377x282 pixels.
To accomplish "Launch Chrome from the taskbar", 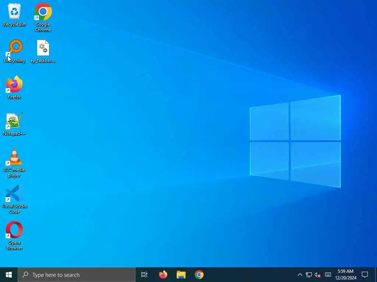I will (x=199, y=275).
